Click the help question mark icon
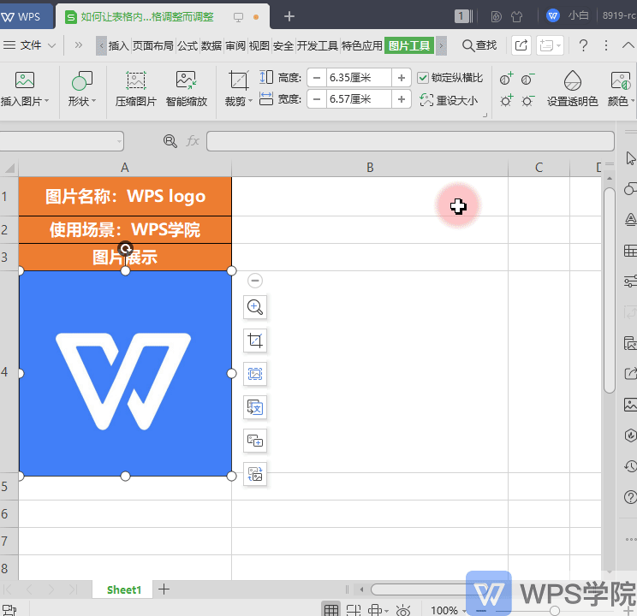Viewport: 637px width, 616px height. point(583,45)
